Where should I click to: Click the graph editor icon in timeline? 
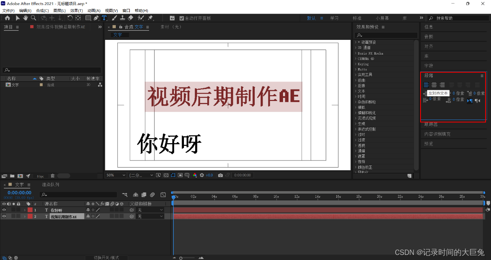(x=163, y=195)
